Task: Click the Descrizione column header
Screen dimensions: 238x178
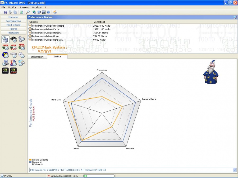Action: pos(99,22)
